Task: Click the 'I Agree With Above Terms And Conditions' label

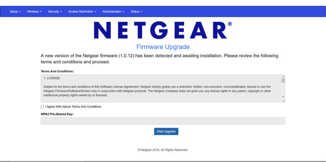Action: click(x=73, y=107)
